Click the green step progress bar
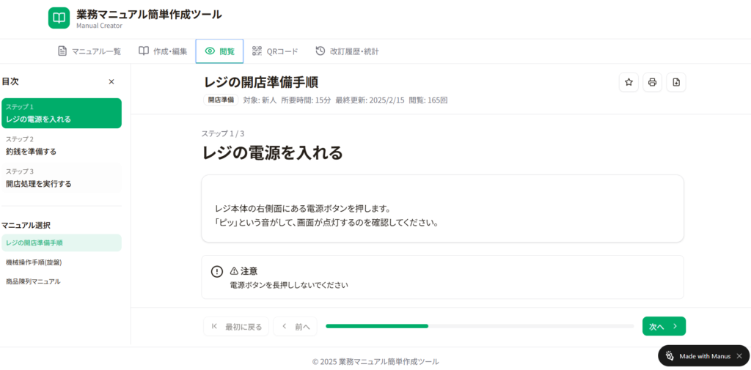Viewport: 751px width, 370px height. [x=377, y=326]
